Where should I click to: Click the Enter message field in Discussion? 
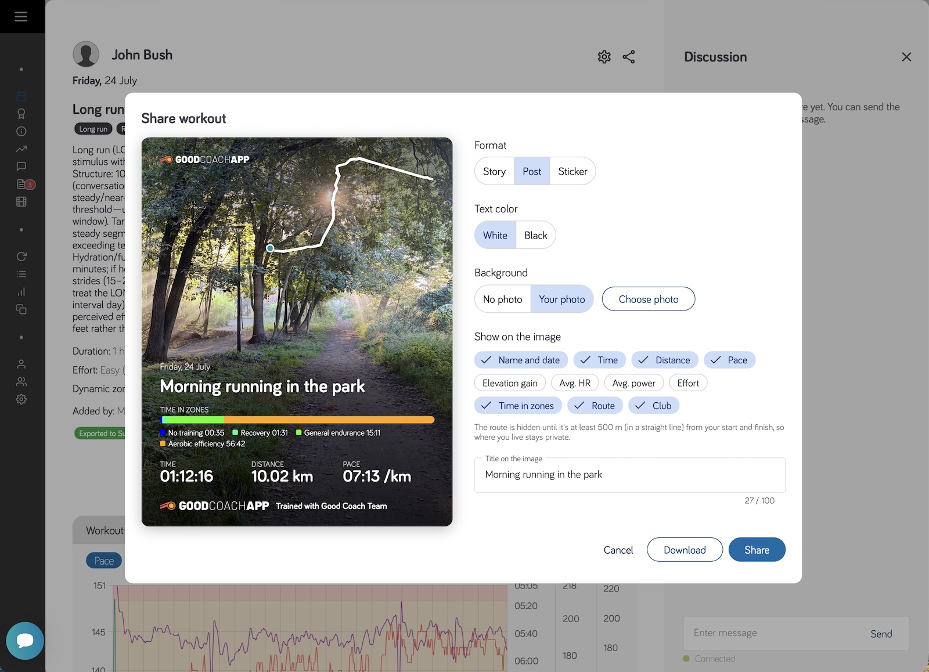click(x=772, y=633)
